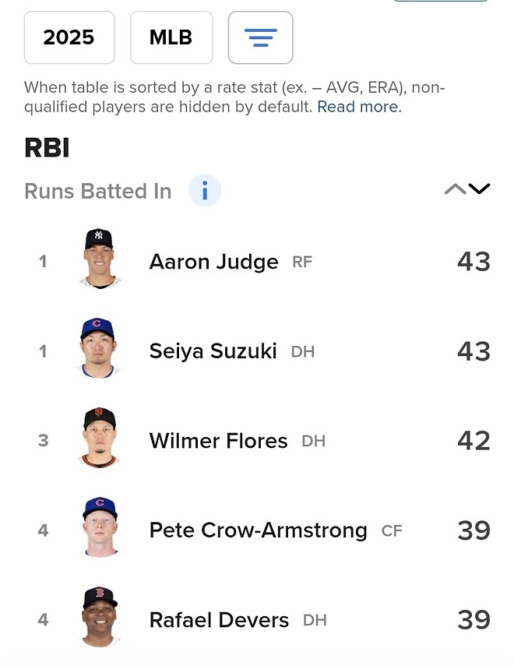The width and height of the screenshot is (514, 666).
Task: Open Rafael Devers's player page
Action: pos(219,620)
